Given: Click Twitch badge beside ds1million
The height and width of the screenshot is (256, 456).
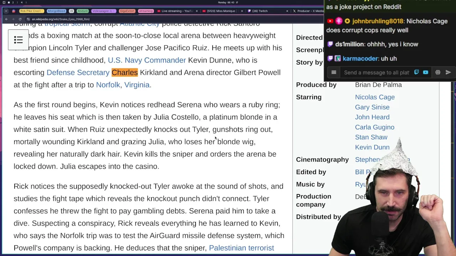Looking at the screenshot, I should (x=330, y=44).
